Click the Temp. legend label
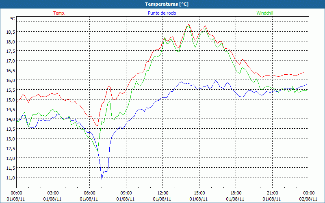 pos(59,13)
